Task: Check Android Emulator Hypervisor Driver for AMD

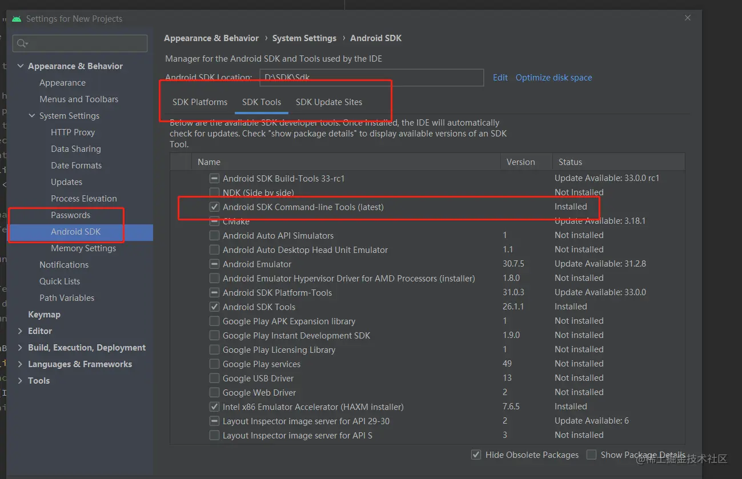Action: (214, 278)
